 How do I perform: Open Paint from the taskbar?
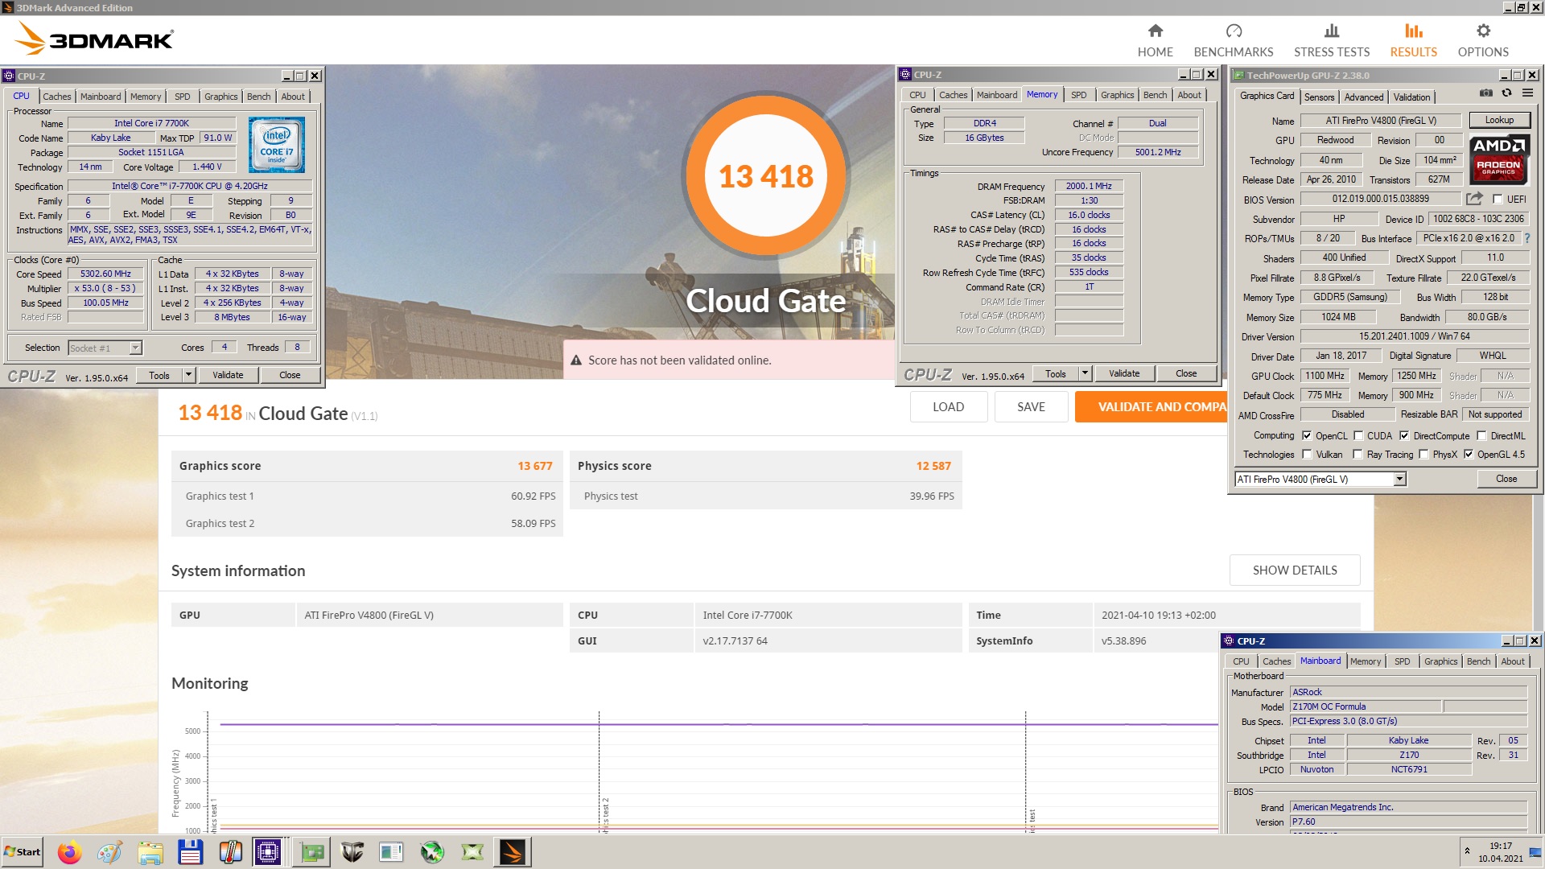coord(110,852)
